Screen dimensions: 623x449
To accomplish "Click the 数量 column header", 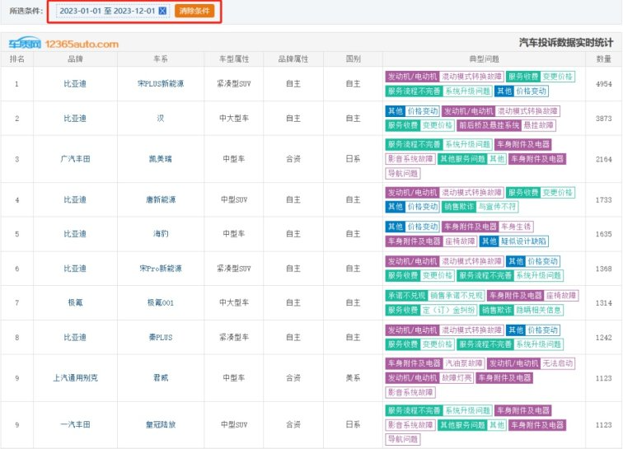I will pyautogui.click(x=603, y=59).
